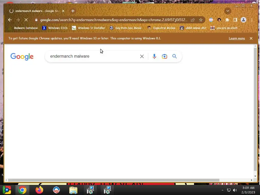The image size is (260, 195).
Task: Show hidden tray icons arrow
Action: (x=222, y=190)
